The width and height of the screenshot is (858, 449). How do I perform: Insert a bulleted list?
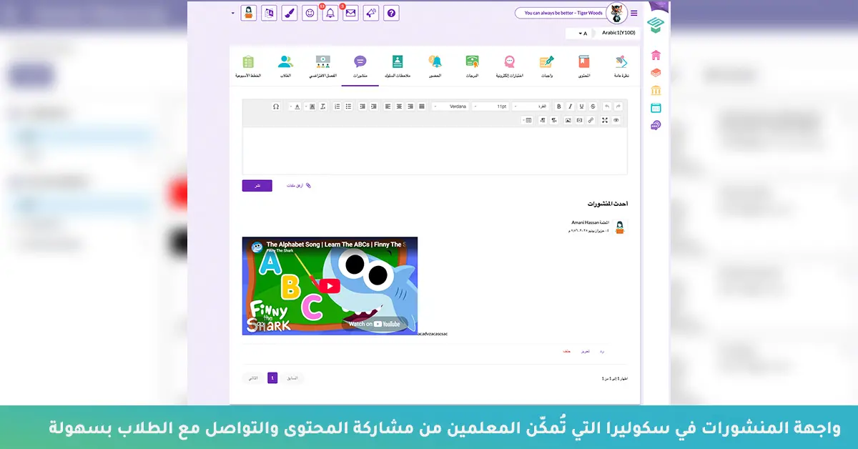tap(348, 107)
